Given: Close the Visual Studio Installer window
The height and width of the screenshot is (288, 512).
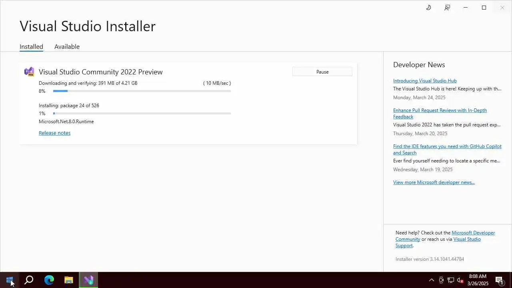Looking at the screenshot, I should (502, 8).
